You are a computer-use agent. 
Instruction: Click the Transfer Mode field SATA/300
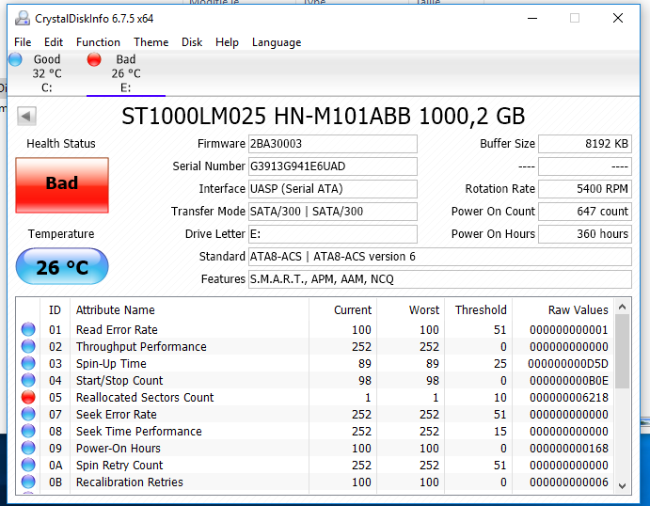pyautogui.click(x=332, y=212)
